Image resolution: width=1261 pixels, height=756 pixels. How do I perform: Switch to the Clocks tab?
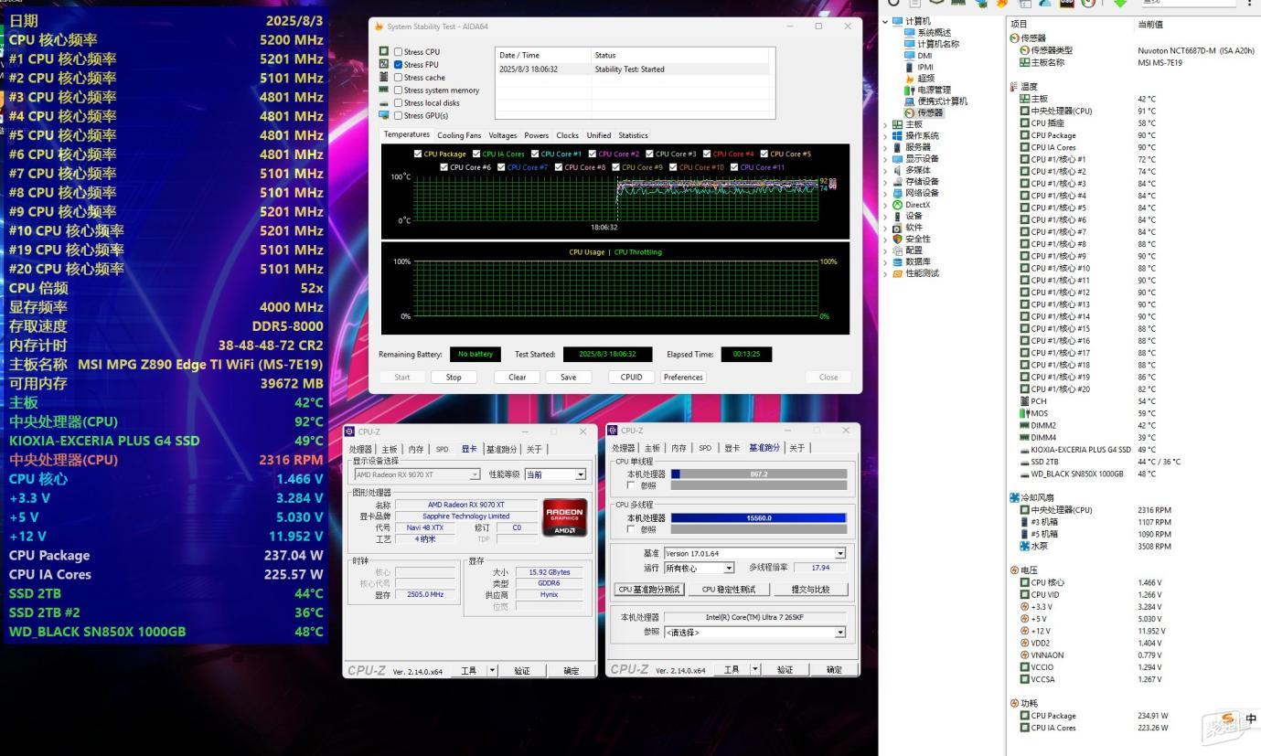[x=567, y=135]
